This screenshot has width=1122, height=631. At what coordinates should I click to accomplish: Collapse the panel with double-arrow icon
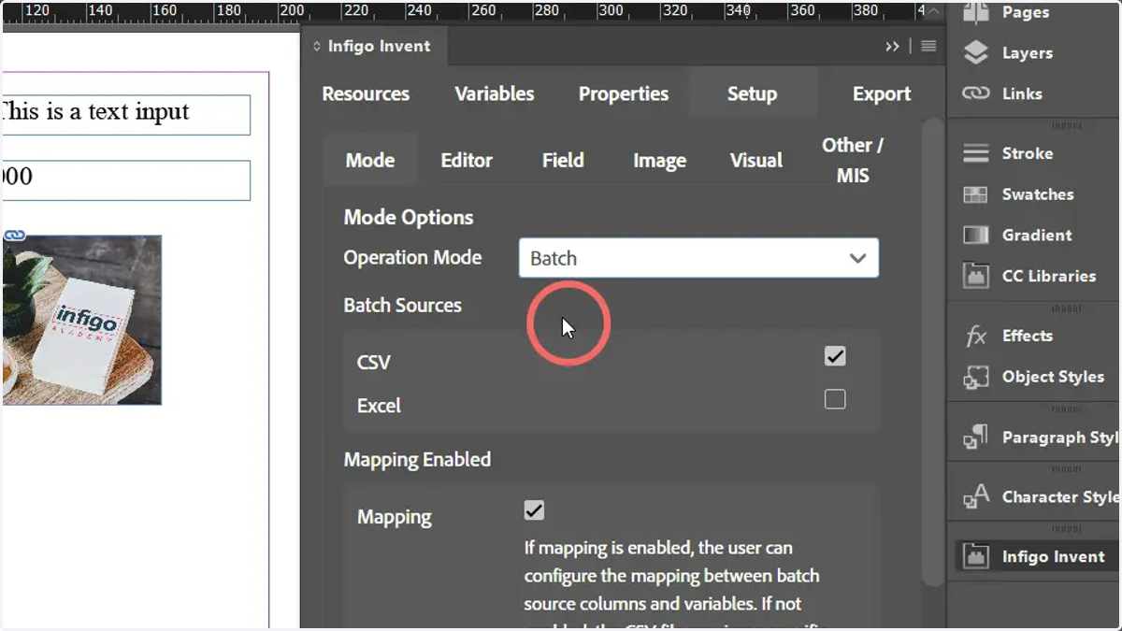click(893, 46)
